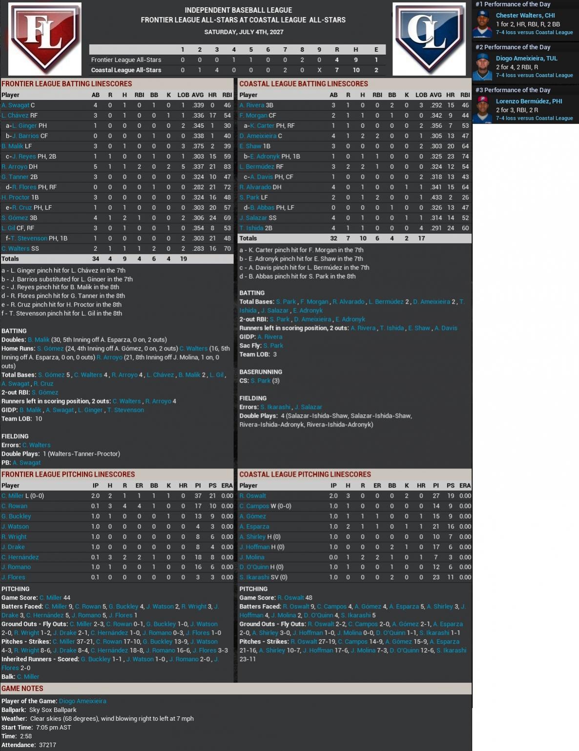The width and height of the screenshot is (579, 751).
Task: Open Diogo Ameixieira, TUL performance link
Action: pyautogui.click(x=526, y=59)
